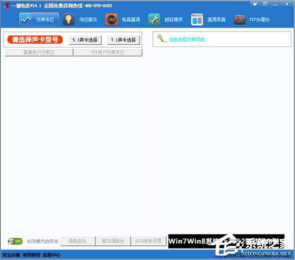Click the shirt skin icon in title bar
Viewport: 295px width, 260px height.
click(x=255, y=4)
